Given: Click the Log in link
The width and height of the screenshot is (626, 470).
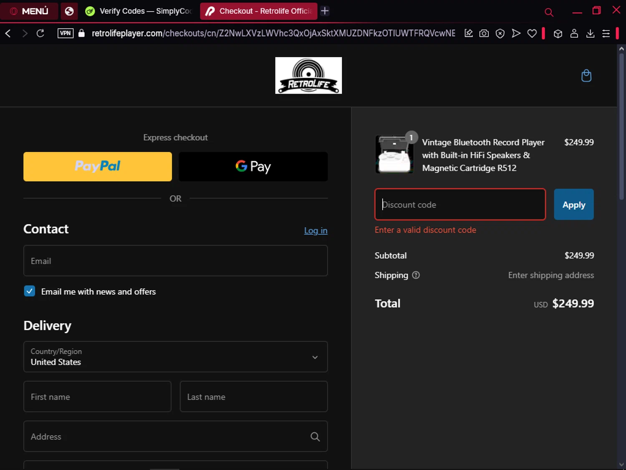Looking at the screenshot, I should click(316, 231).
